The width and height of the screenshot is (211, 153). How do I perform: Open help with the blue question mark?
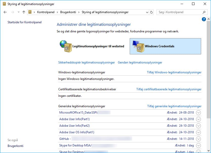click(204, 19)
